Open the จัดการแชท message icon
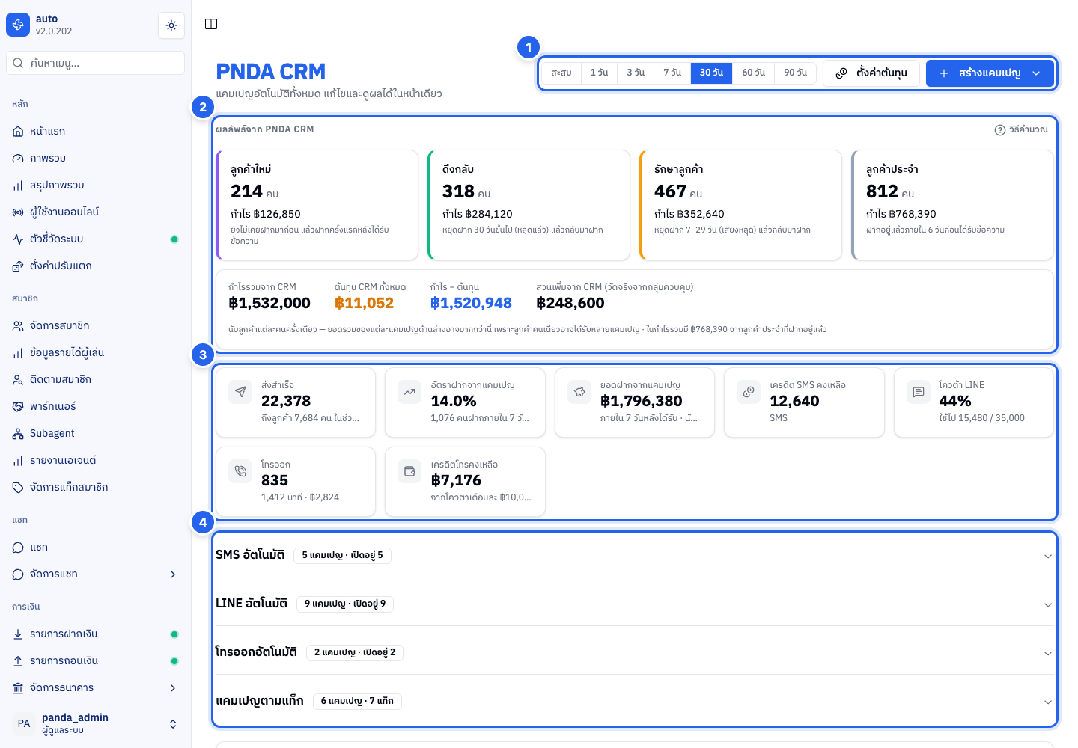Image resolution: width=1078 pixels, height=748 pixels. pyautogui.click(x=18, y=574)
